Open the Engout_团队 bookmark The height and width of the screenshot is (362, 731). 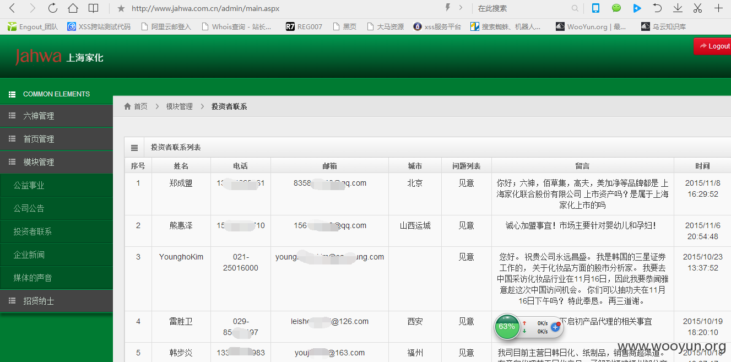pyautogui.click(x=33, y=26)
